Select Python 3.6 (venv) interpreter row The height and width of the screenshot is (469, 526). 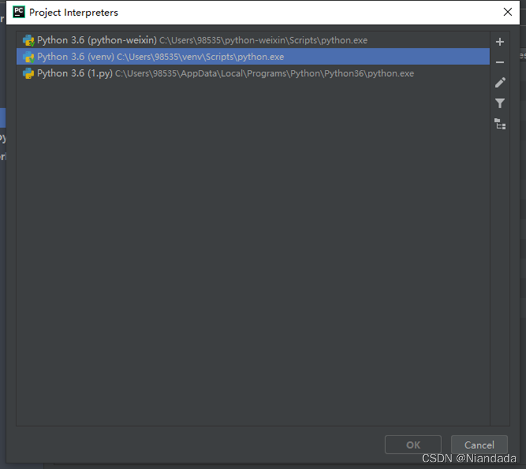pyautogui.click(x=253, y=56)
